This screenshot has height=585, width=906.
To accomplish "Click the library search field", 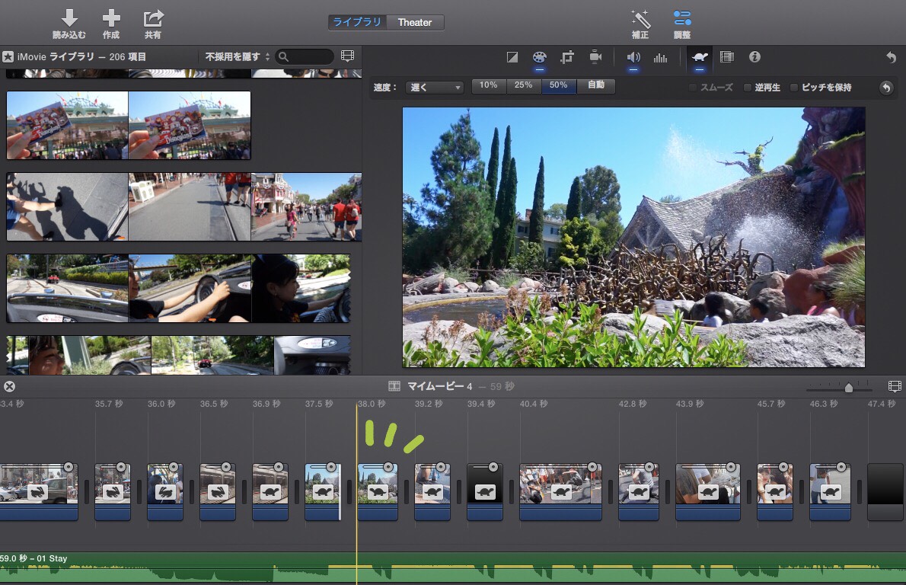I will [x=308, y=57].
